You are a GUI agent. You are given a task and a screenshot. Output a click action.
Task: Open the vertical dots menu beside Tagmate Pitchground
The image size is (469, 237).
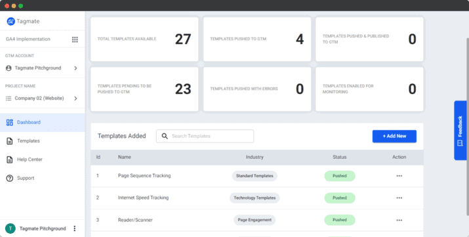tap(75, 228)
